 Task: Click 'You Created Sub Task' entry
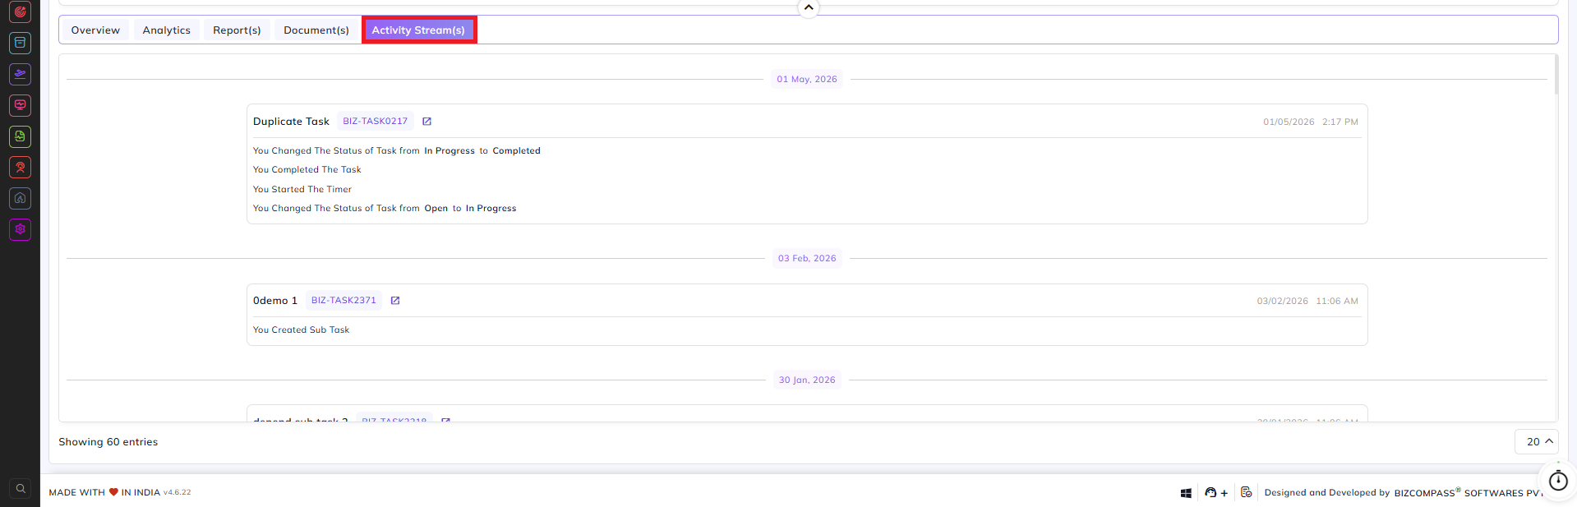(302, 330)
